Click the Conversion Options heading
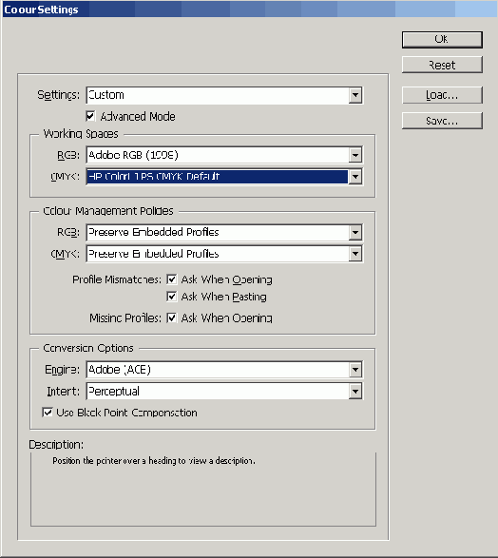The image size is (498, 558). [88, 348]
